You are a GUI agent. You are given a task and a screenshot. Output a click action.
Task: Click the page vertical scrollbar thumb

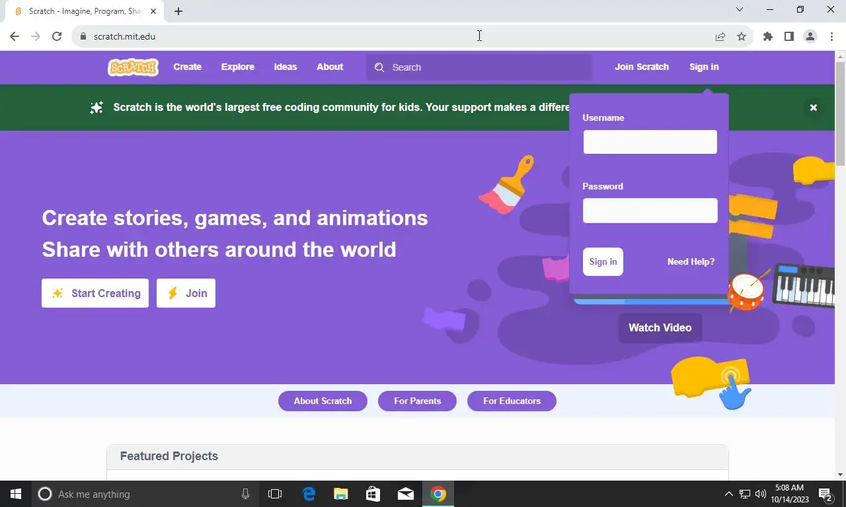click(x=841, y=114)
